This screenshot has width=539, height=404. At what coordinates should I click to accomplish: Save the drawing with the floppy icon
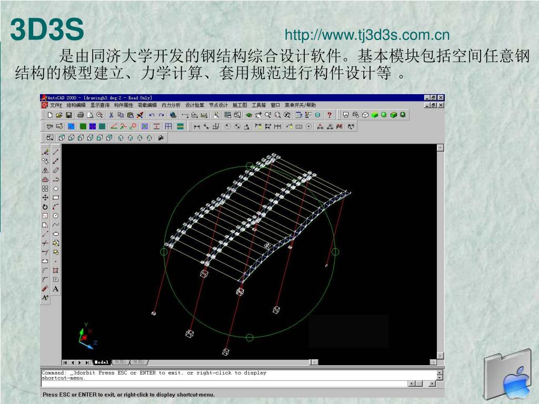(x=68, y=115)
